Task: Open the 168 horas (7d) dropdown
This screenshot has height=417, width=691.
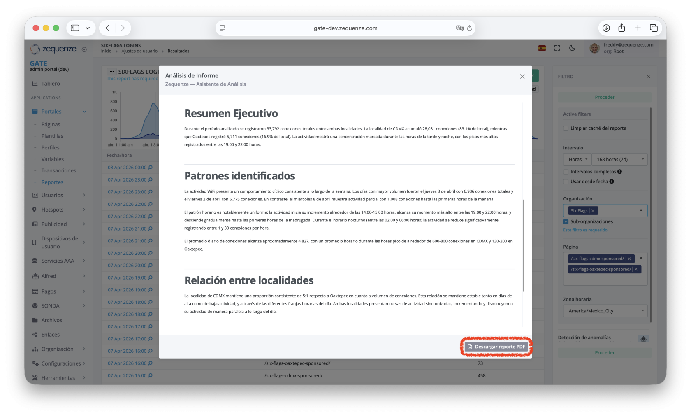Action: [619, 159]
